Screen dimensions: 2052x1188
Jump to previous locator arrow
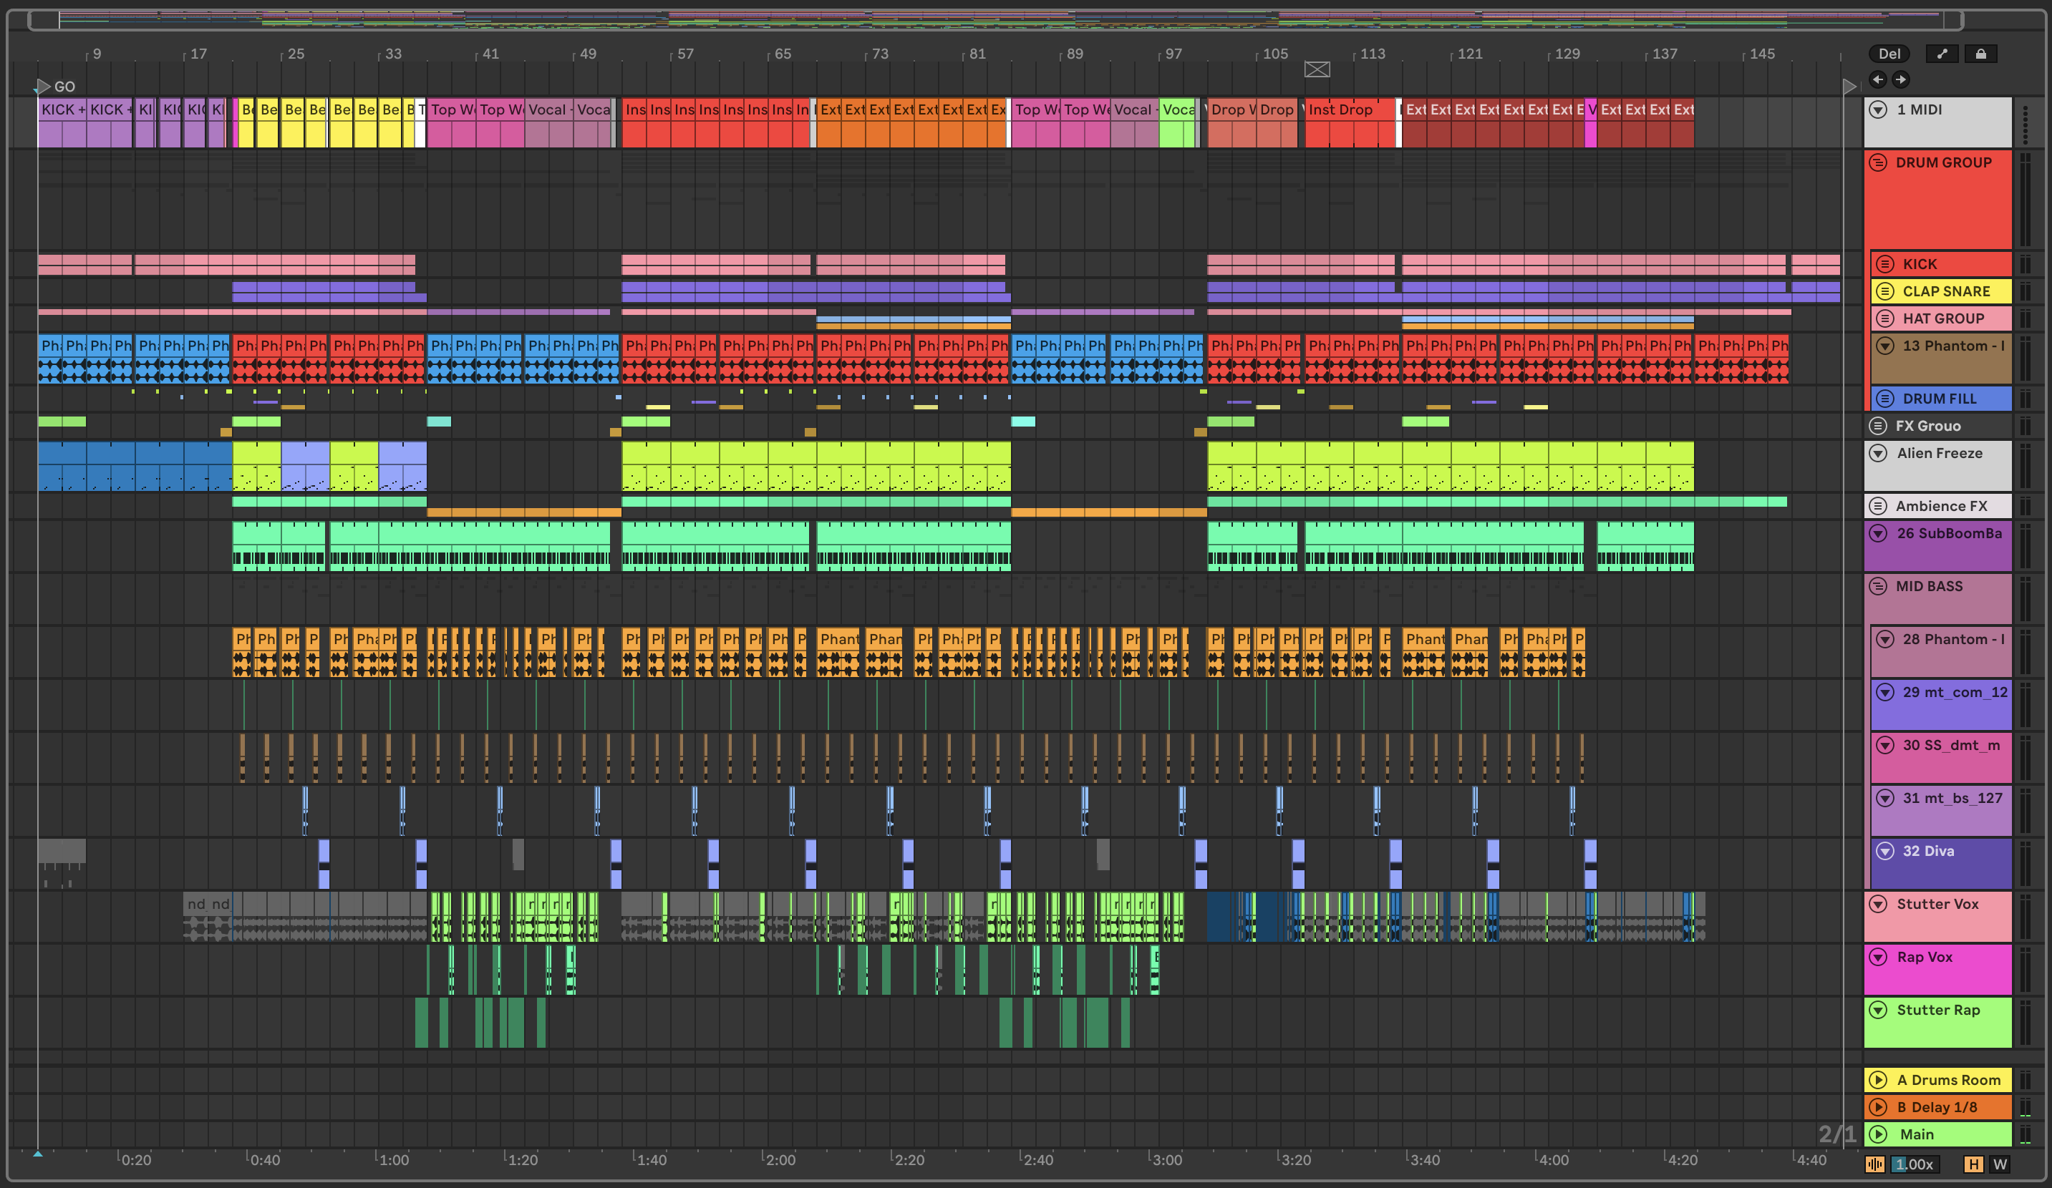tap(1878, 79)
